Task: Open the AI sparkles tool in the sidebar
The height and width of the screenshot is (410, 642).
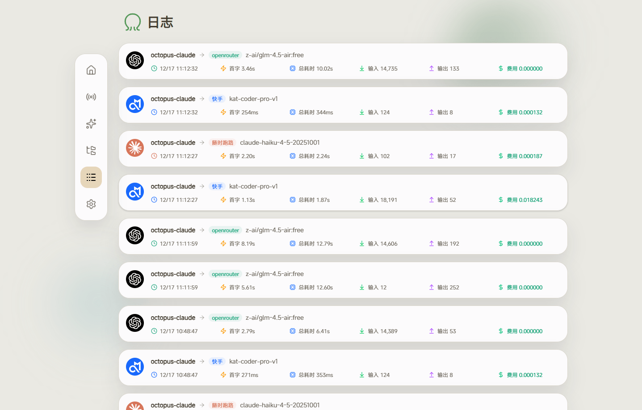Action: pyautogui.click(x=91, y=124)
